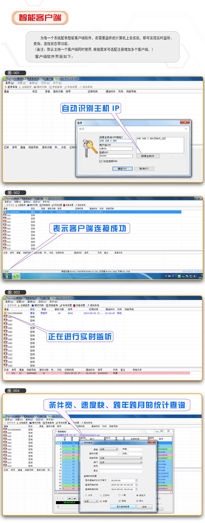The height and width of the screenshot is (523, 205).
Task: Toggle the 记住密码 checkbox
Action: pos(101,161)
